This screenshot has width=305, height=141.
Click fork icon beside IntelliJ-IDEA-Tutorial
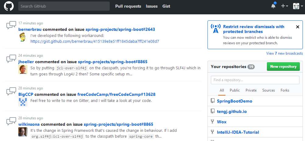point(212,132)
